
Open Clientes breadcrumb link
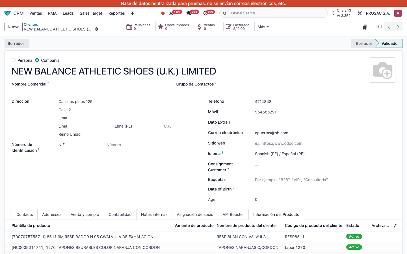(31, 25)
